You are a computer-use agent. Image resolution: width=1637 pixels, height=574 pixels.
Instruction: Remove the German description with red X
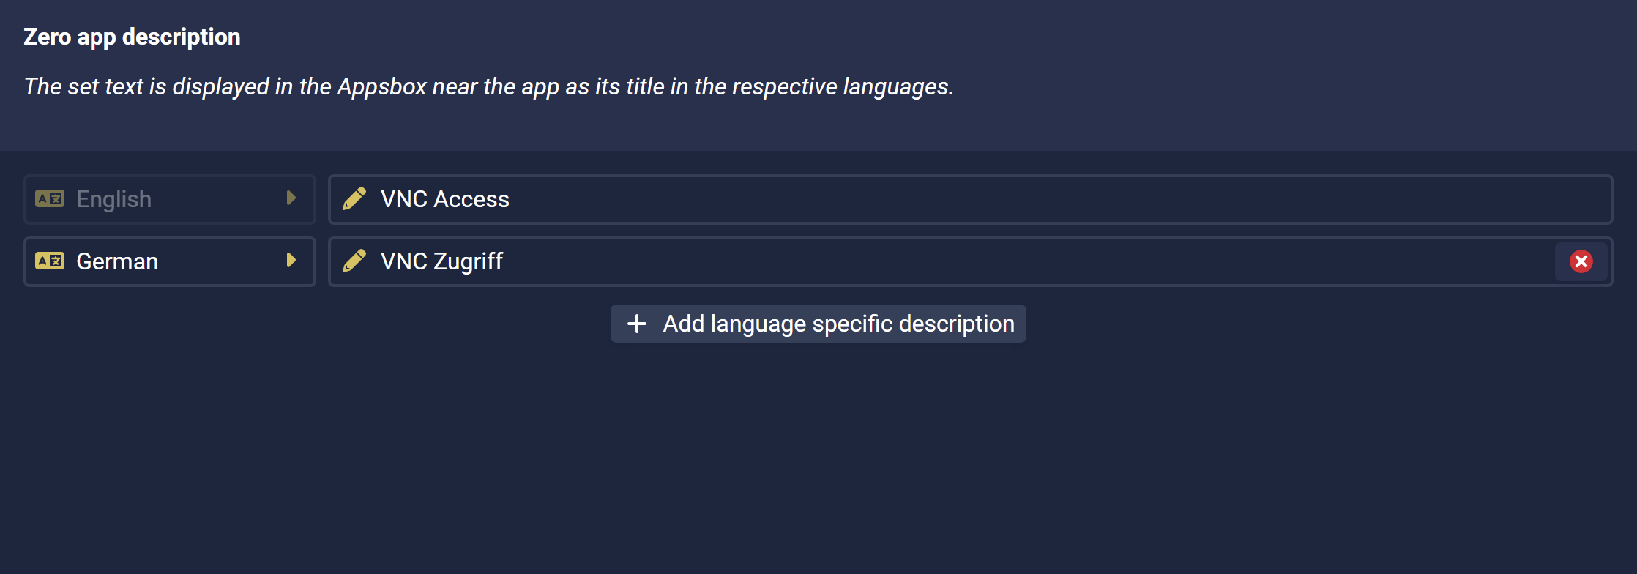[x=1581, y=261]
